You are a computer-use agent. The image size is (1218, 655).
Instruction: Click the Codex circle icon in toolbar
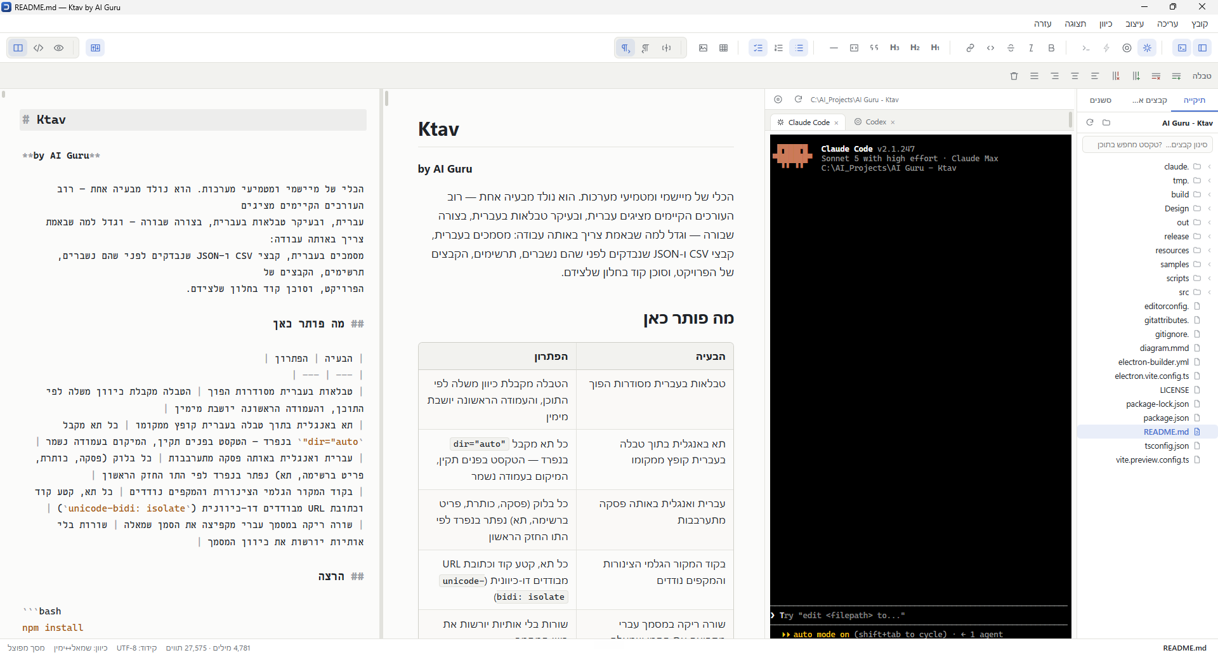tap(1127, 48)
